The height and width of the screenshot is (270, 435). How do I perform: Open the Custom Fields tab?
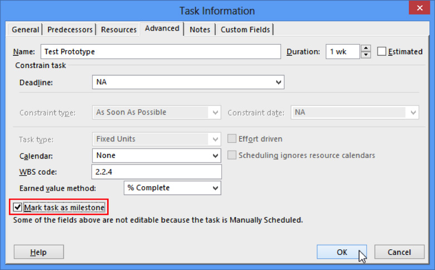click(x=245, y=30)
